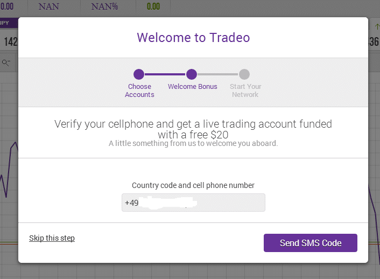Click the Welcome Bonus step circle
The width and height of the screenshot is (380, 279).
click(192, 74)
